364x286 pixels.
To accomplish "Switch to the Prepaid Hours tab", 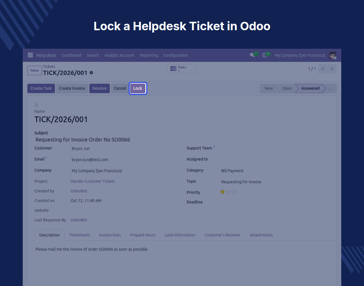I will [x=143, y=235].
